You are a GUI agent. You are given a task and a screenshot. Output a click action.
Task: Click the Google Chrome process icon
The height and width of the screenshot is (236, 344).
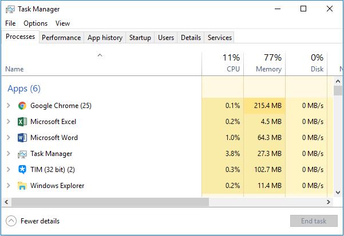coord(22,106)
